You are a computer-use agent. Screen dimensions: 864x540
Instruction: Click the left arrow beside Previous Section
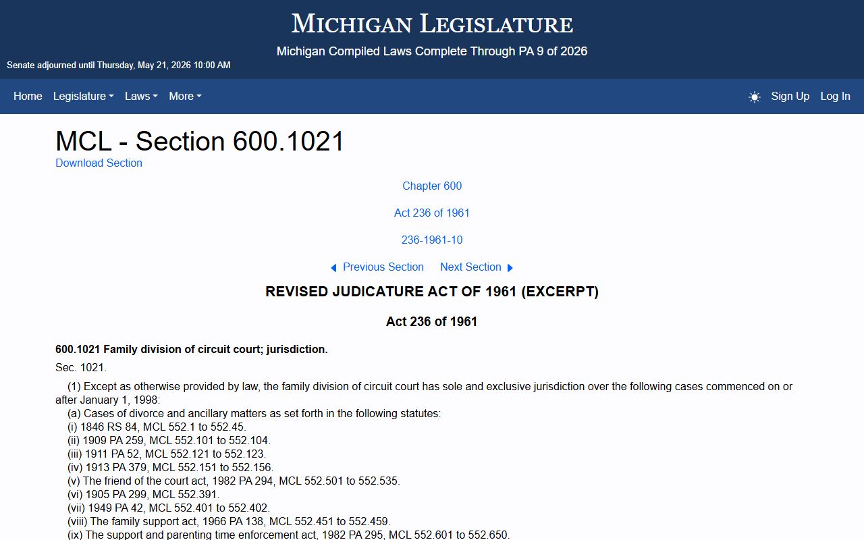click(x=333, y=268)
